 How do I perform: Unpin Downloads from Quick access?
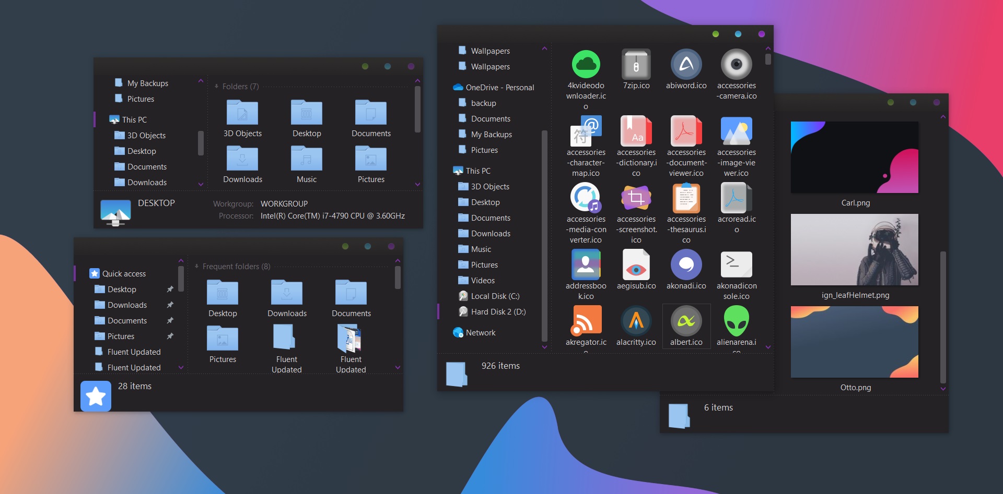pos(170,305)
